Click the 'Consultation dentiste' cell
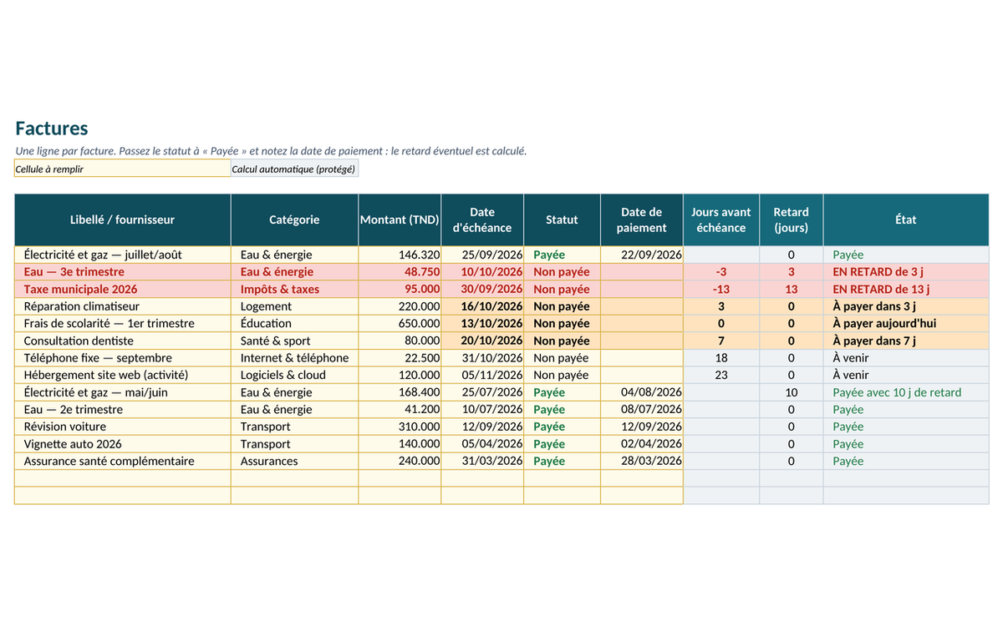1003x626 pixels. (122, 341)
